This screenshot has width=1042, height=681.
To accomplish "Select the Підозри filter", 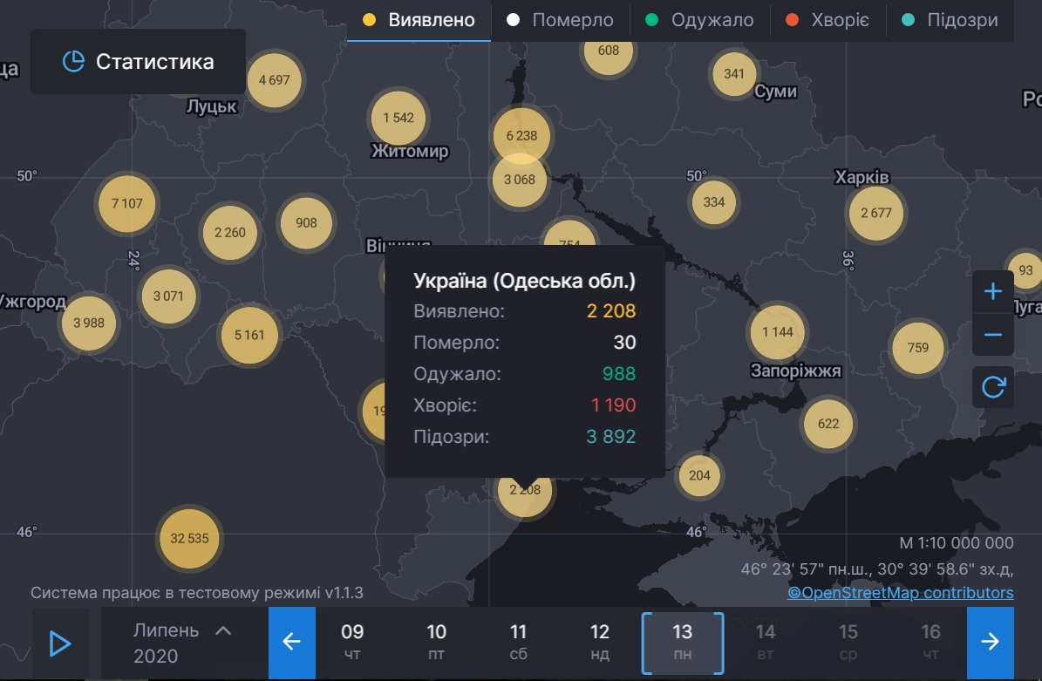I will [x=950, y=20].
